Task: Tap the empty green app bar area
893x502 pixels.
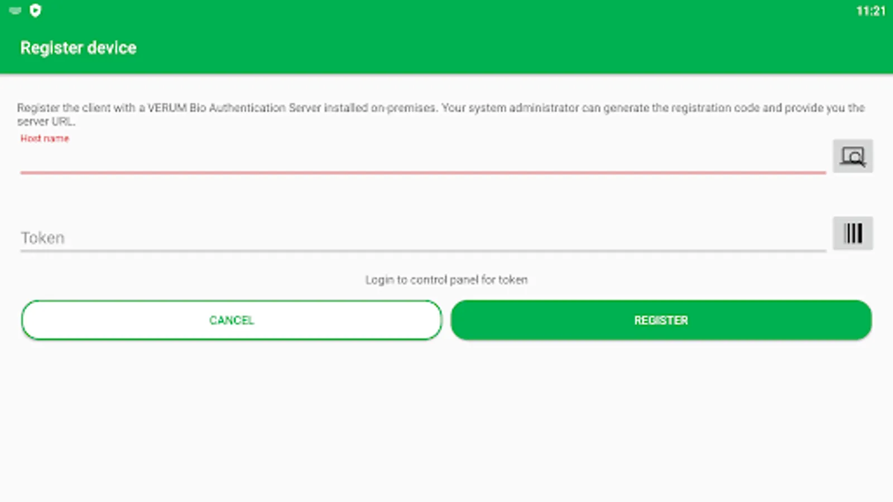Action: [502, 48]
